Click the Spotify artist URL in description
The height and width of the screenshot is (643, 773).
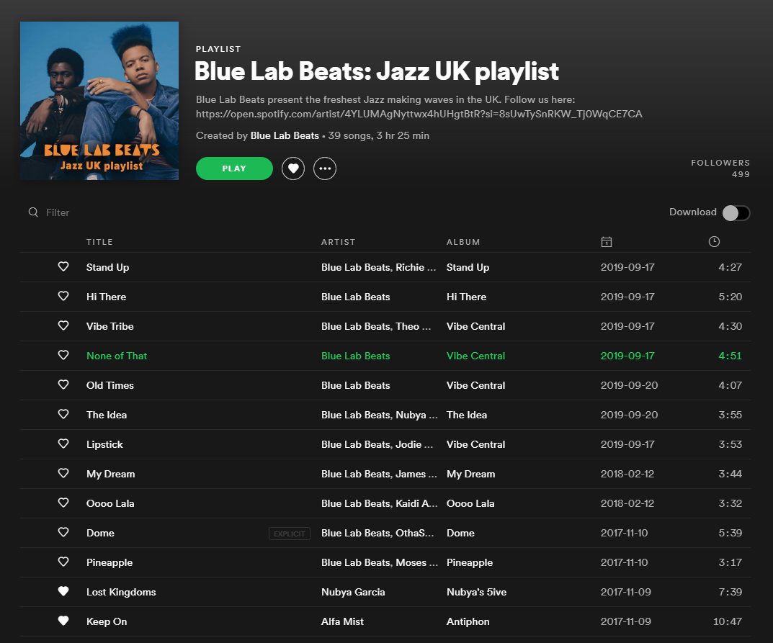pos(419,114)
